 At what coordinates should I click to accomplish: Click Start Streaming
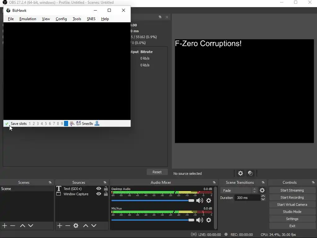[292, 190]
